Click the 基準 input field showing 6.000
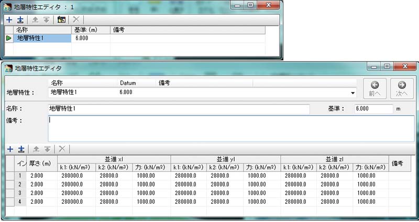Viewport: 419px width, 222px height. [x=373, y=109]
